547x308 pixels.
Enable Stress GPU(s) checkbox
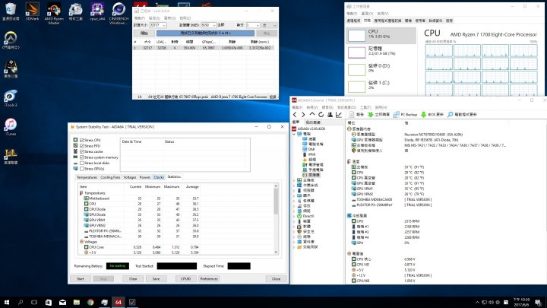click(x=82, y=169)
